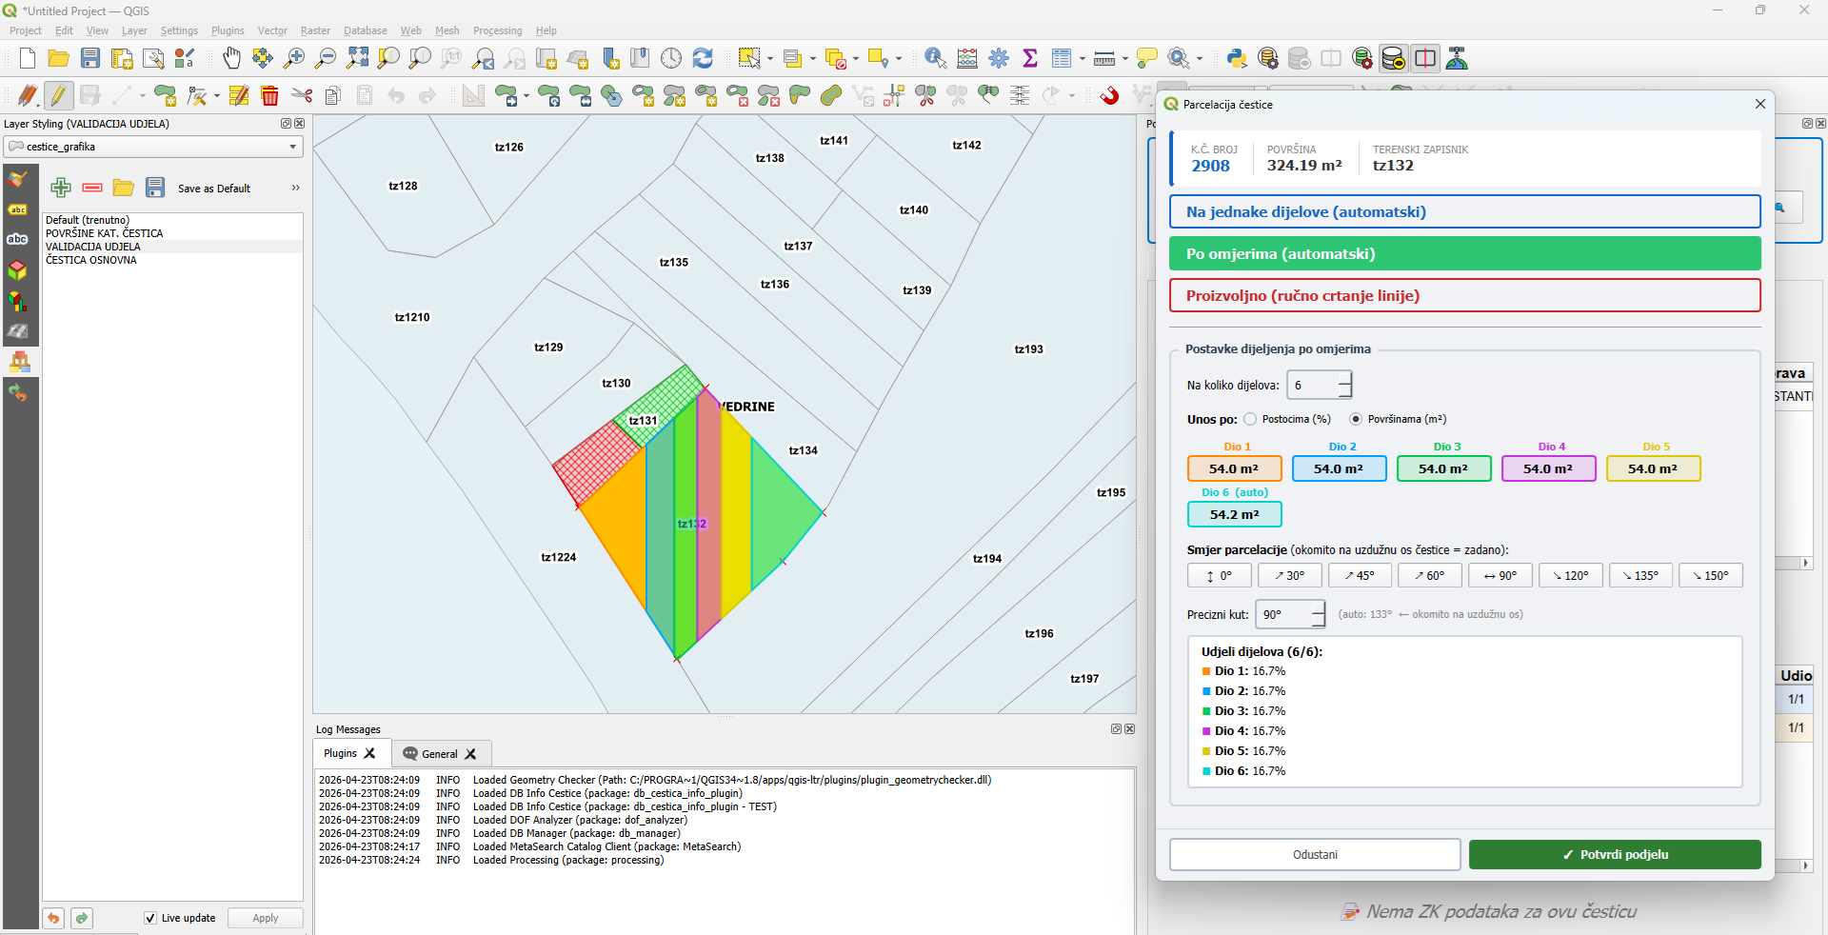Remove current style with red minus icon
Viewport: 1828px width, 935px height.
92,188
